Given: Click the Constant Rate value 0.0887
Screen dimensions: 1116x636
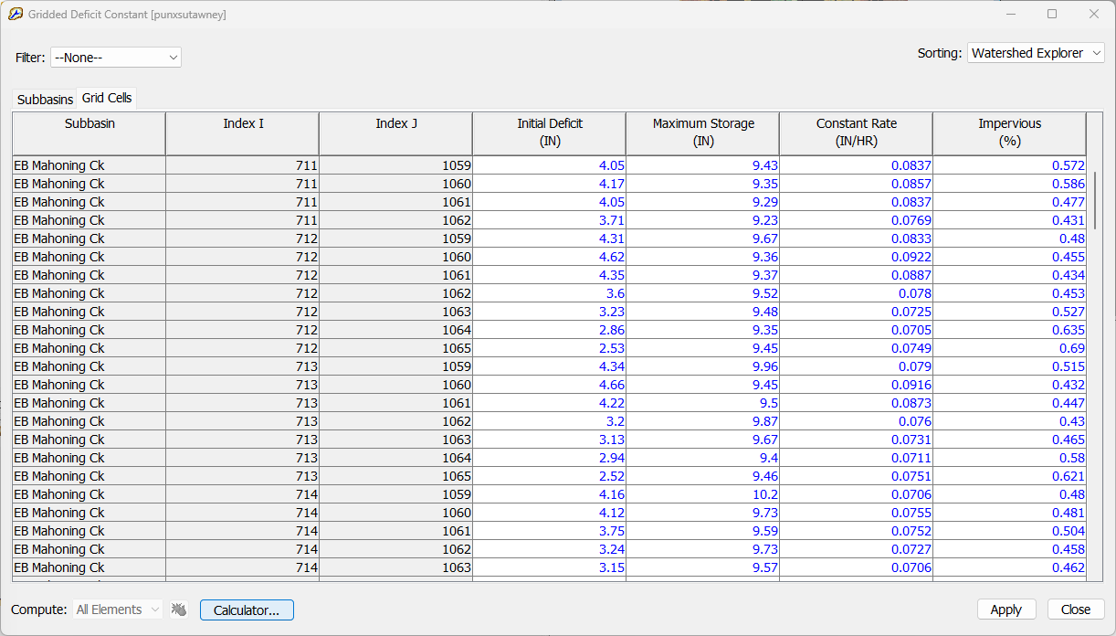Looking at the screenshot, I should pyautogui.click(x=857, y=275).
